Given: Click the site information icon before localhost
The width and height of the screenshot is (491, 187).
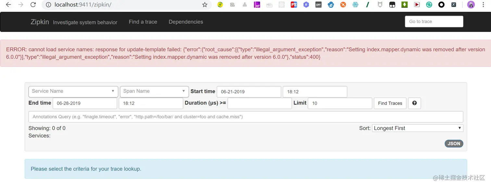Looking at the screenshot, I should [x=48, y=5].
